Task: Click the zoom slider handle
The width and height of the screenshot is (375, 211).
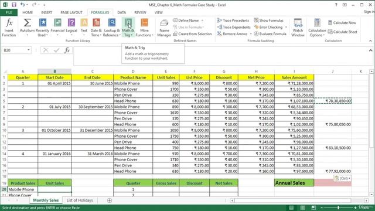Action: 339,207
